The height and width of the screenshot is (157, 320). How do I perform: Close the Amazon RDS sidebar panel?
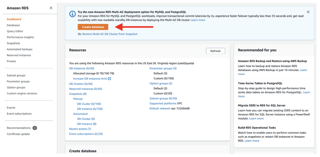[x=51, y=8]
